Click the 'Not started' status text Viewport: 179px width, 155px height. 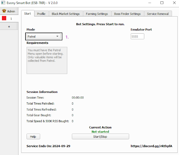100,131
